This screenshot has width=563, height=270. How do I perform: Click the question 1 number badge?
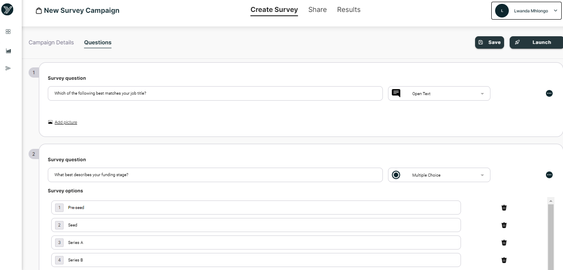[34, 73]
